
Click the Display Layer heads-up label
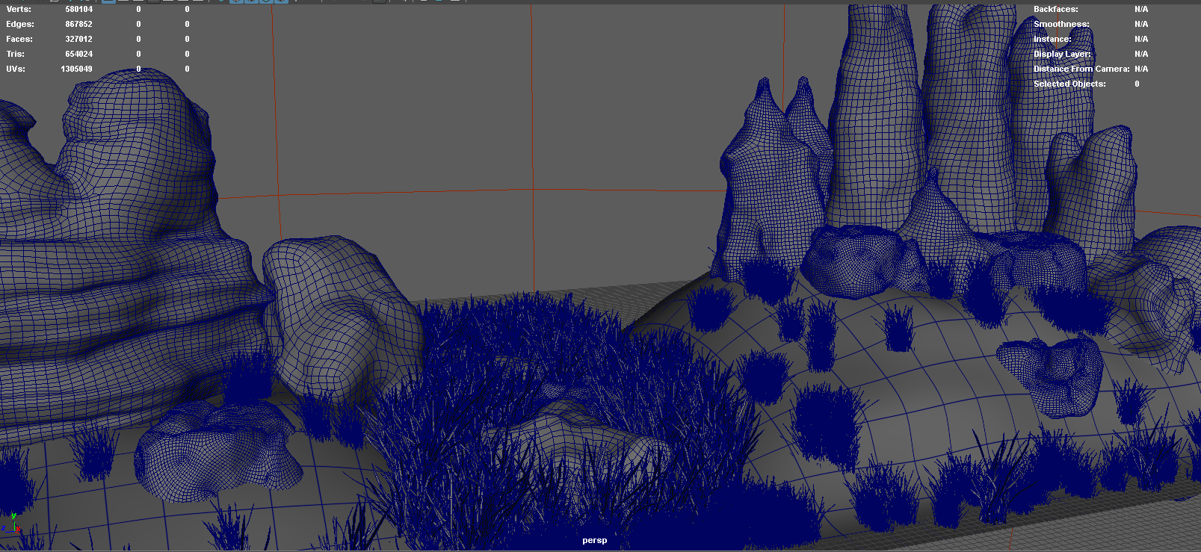[1062, 54]
